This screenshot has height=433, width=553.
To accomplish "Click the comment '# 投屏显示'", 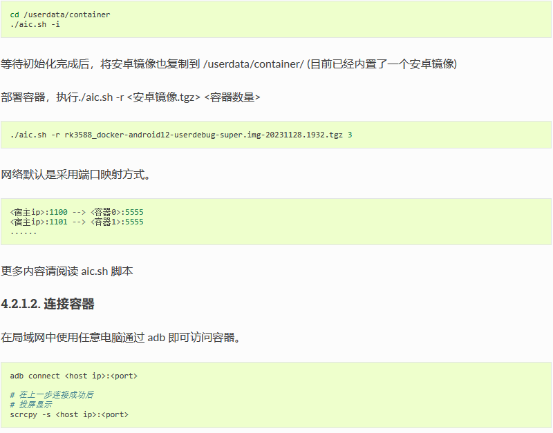I will tap(31, 405).
